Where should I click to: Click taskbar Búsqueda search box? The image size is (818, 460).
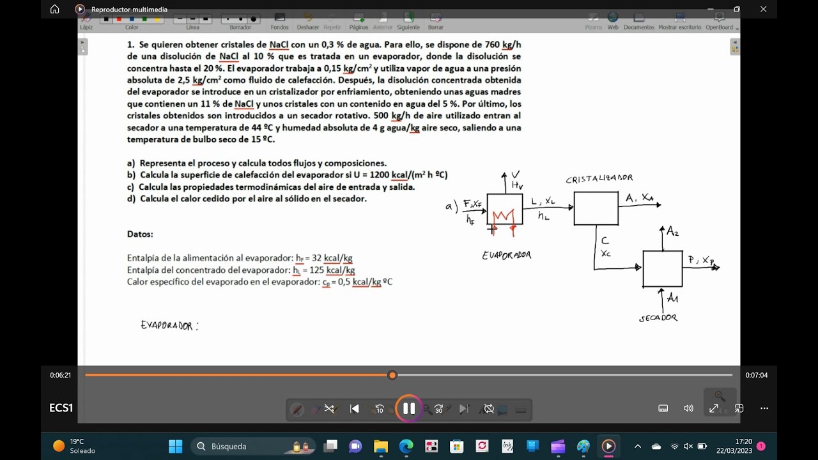tap(254, 446)
